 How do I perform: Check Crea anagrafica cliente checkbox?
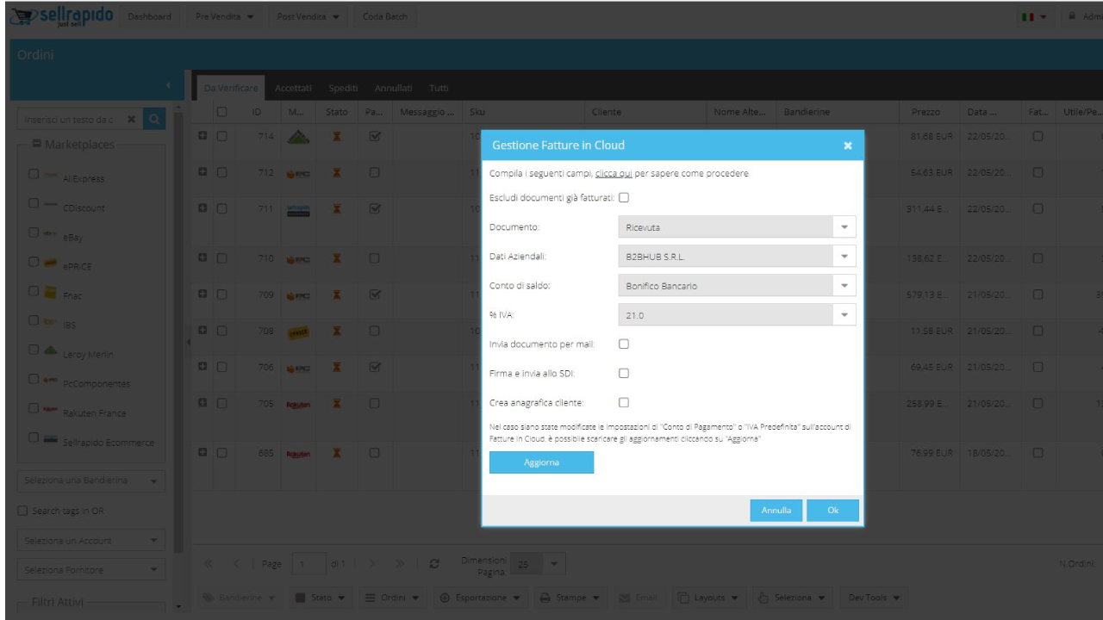(624, 401)
